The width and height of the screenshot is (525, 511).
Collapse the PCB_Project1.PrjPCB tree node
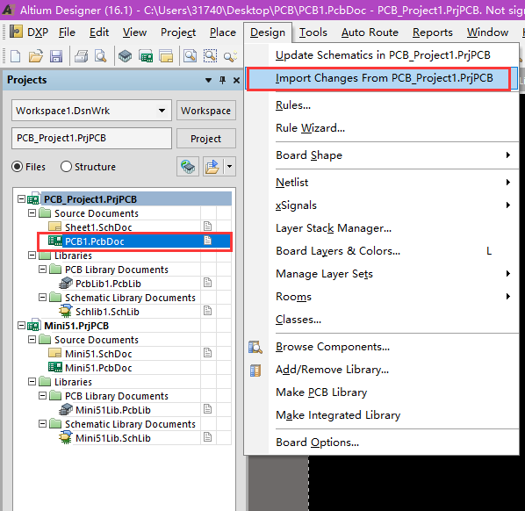(21, 199)
